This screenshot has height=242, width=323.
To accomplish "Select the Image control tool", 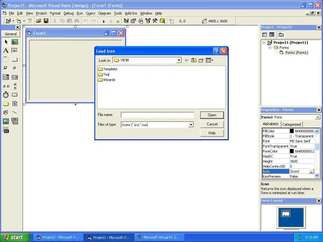I will (x=6, y=121).
